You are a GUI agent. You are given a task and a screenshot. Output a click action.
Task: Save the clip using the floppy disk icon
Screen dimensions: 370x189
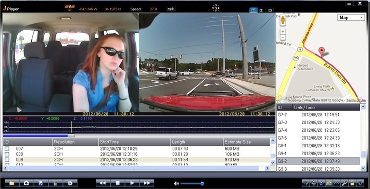pos(41,183)
